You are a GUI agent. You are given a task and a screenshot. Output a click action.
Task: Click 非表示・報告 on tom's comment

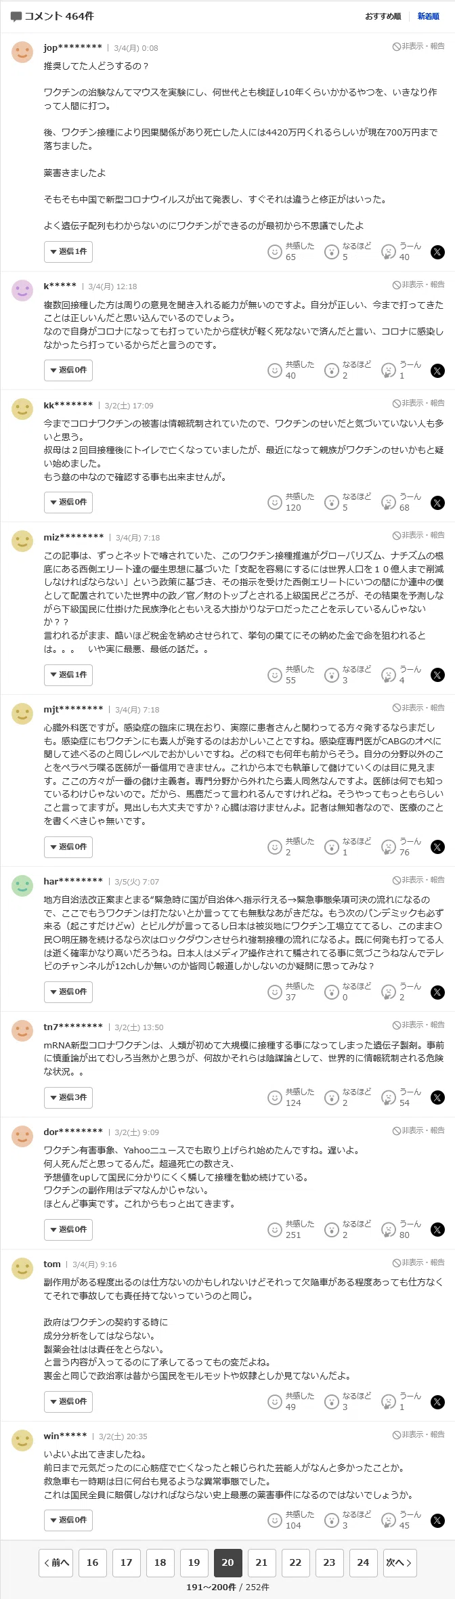tap(418, 1263)
